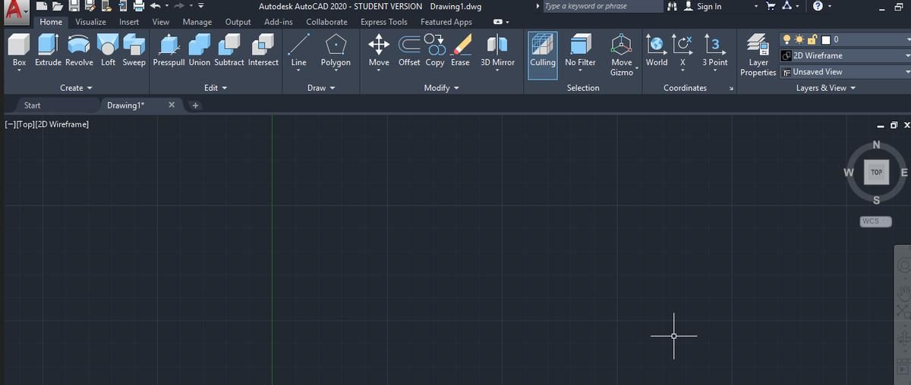The width and height of the screenshot is (911, 385).
Task: Switch to the Visualize ribbon tab
Action: (x=90, y=22)
